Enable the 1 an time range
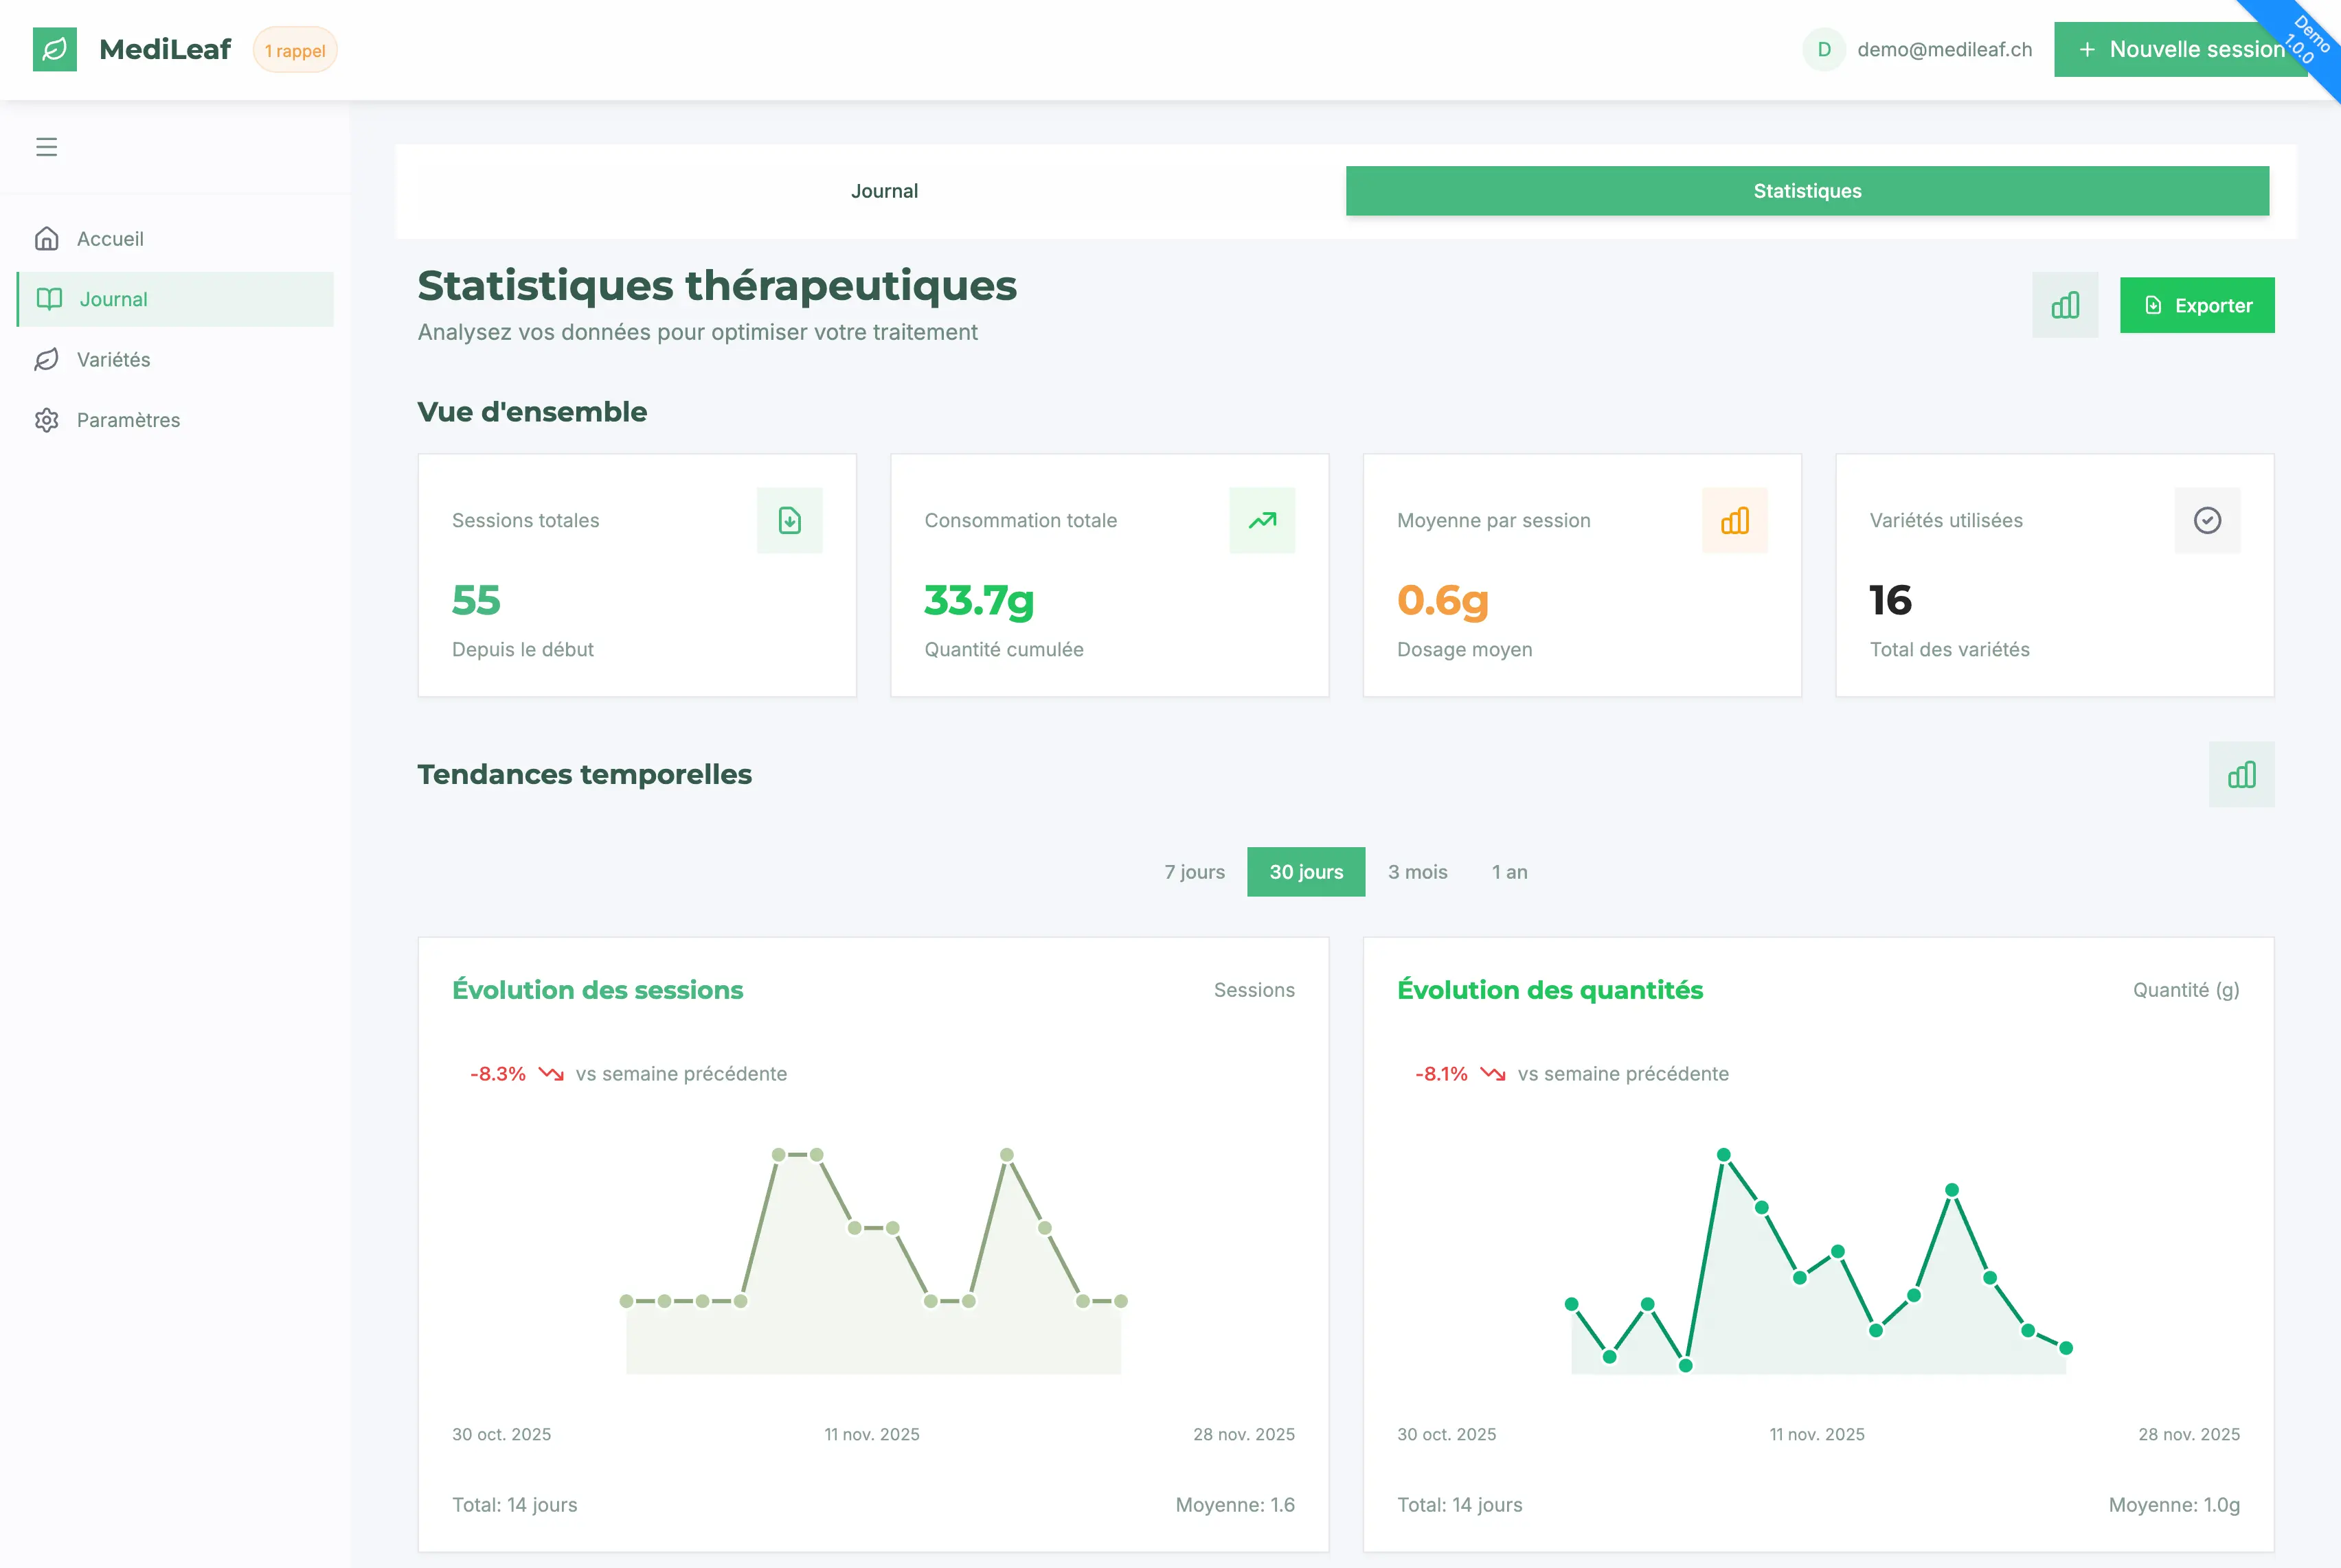The width and height of the screenshot is (2341, 1568). tap(1510, 871)
